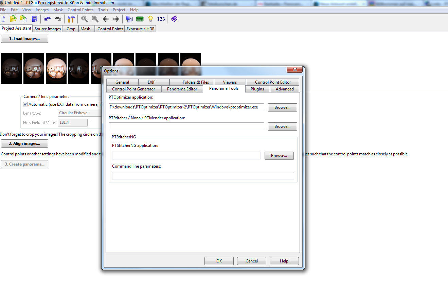This screenshot has width=448, height=290.
Task: Open the Images menu
Action: (42, 10)
